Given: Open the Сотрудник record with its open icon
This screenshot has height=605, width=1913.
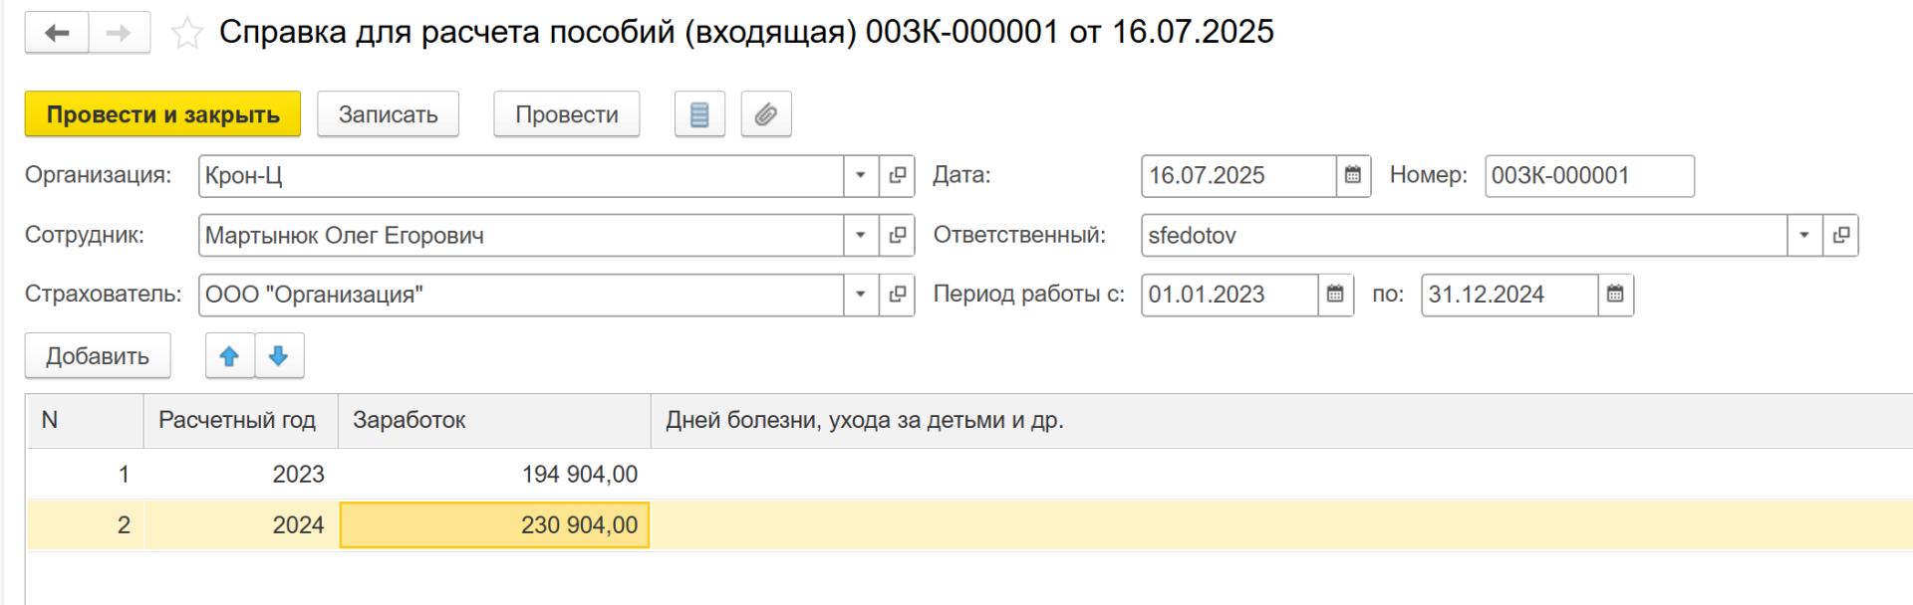Looking at the screenshot, I should 897,236.
